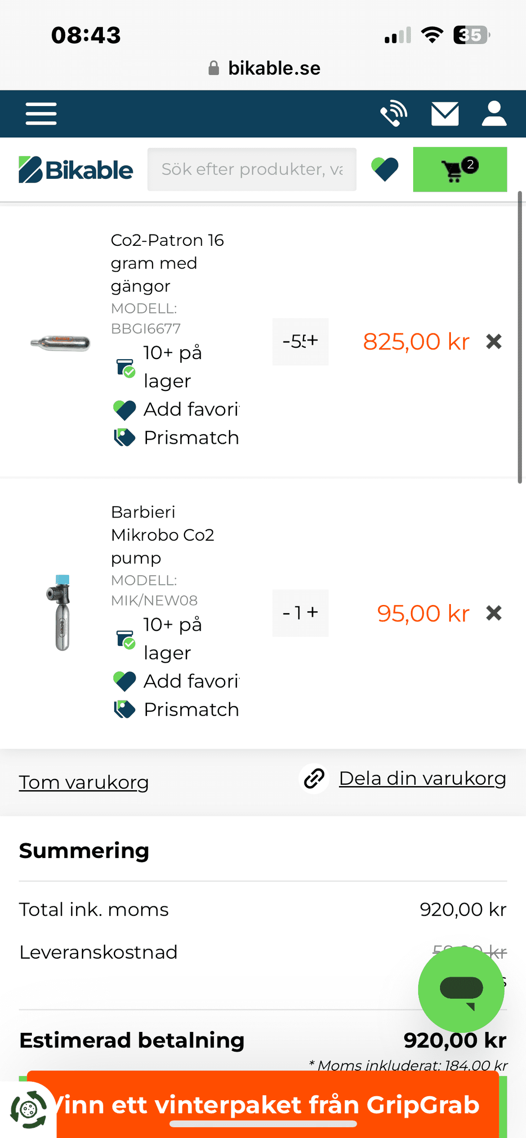Remove Barbieri Mikrobo pump with X

click(494, 613)
